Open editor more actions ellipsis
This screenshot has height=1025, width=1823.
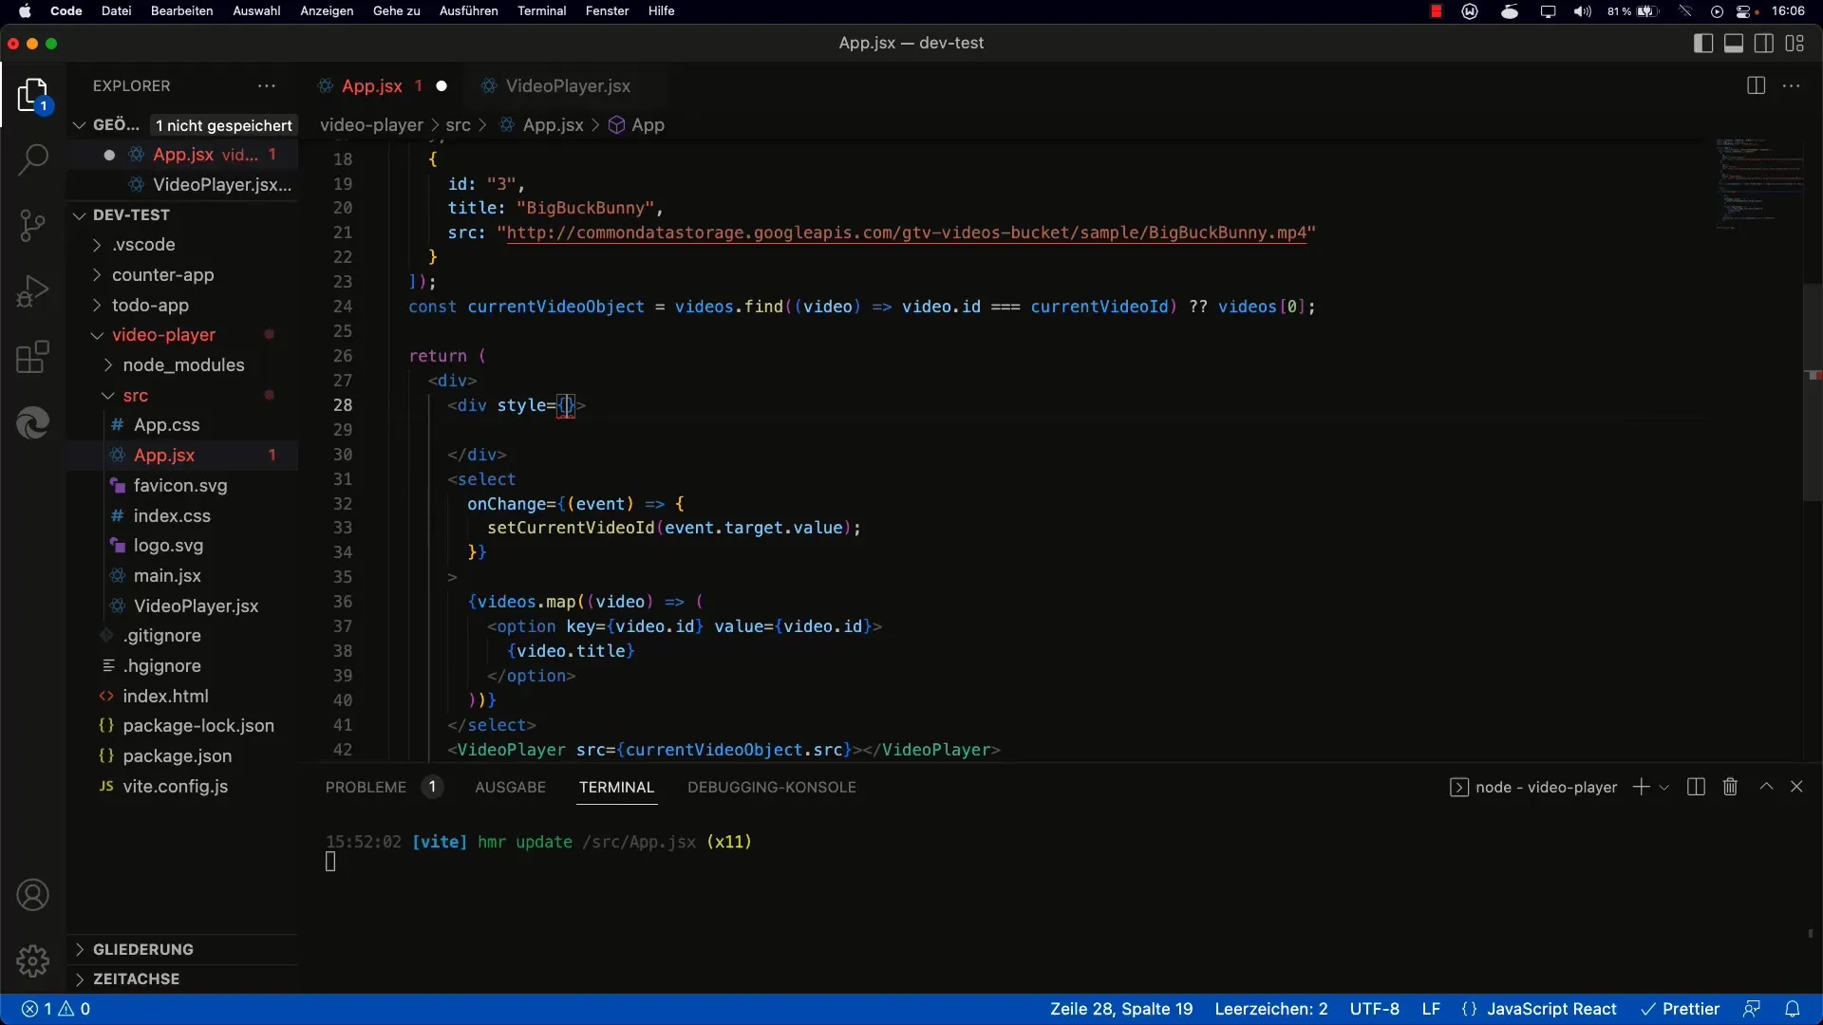1792,85
